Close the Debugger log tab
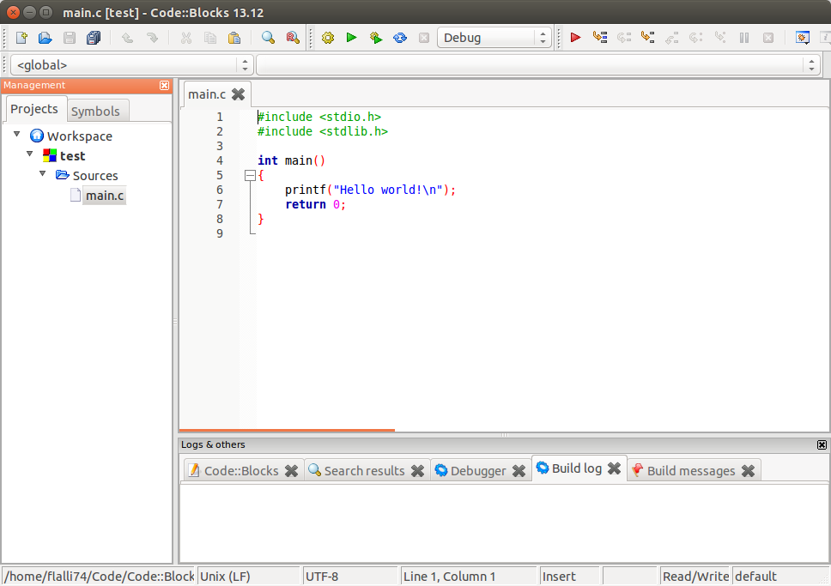 point(519,470)
